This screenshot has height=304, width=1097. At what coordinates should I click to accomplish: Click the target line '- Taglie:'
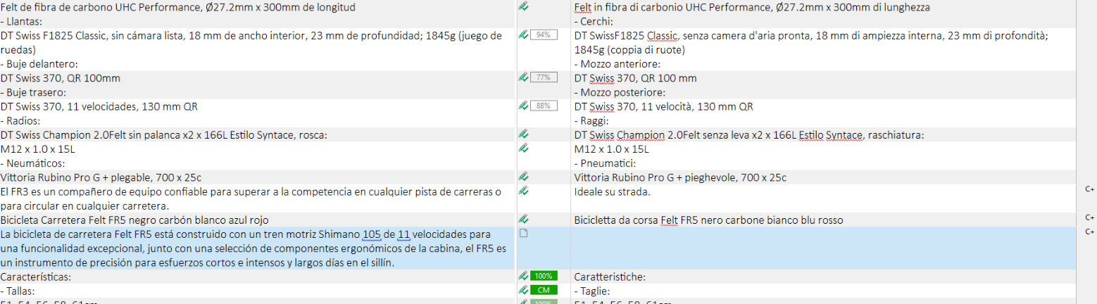tap(592, 291)
